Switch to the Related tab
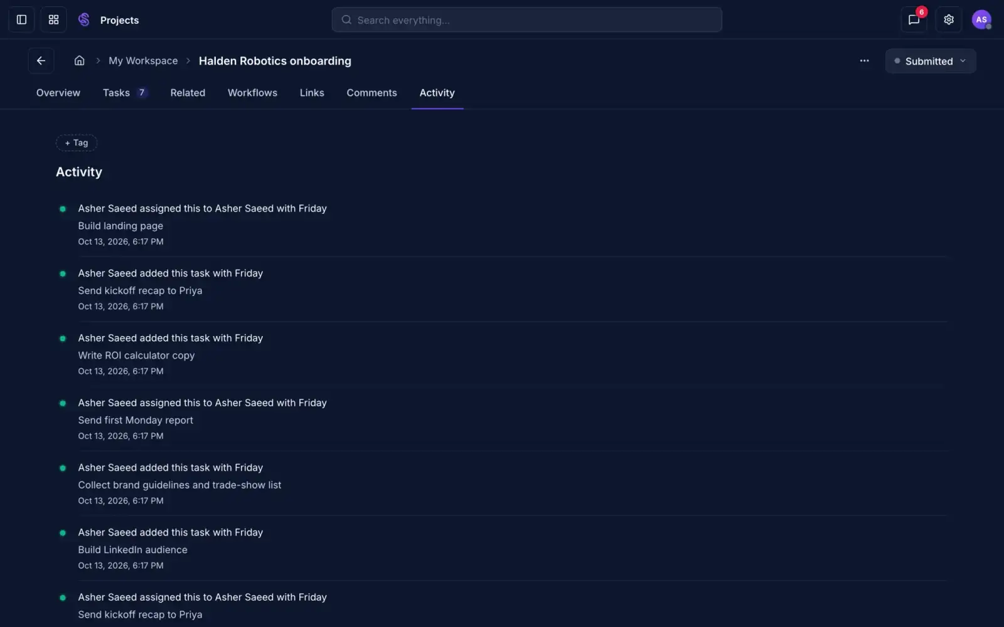The width and height of the screenshot is (1004, 627). pos(188,93)
